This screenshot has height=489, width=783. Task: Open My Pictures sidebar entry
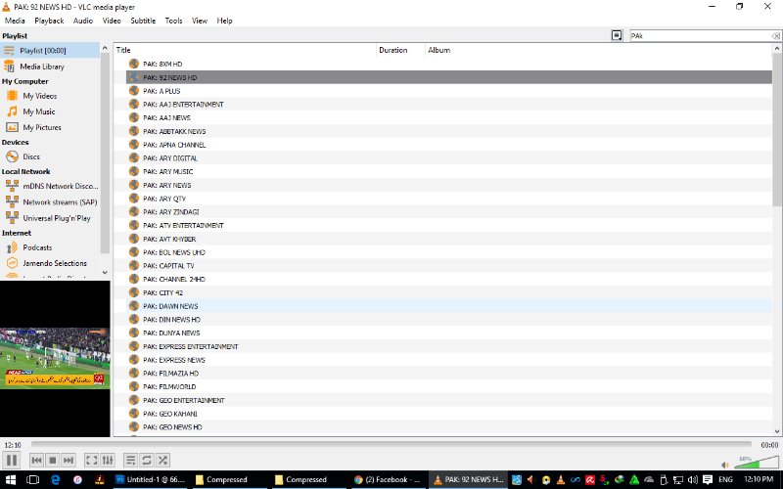[x=50, y=127]
